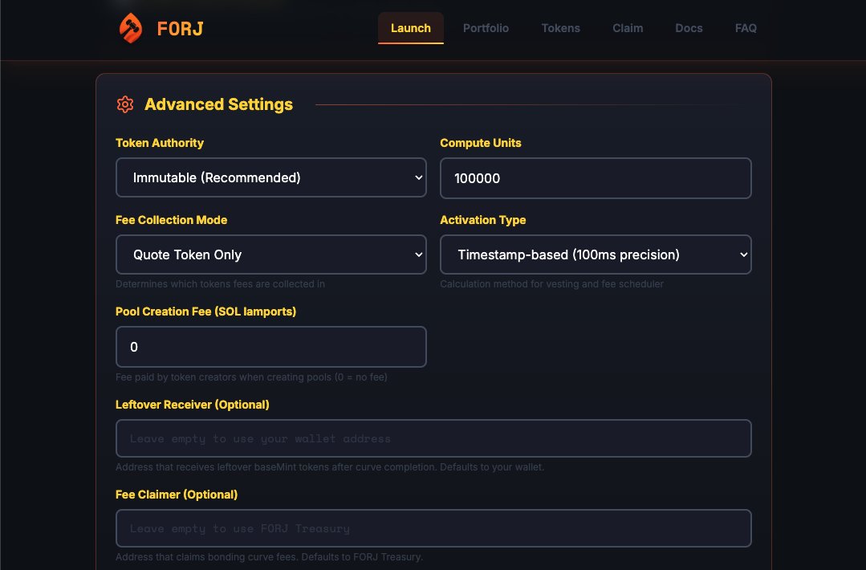Click the Fee Collection Mode label
Image resolution: width=866 pixels, height=570 pixels.
(171, 220)
